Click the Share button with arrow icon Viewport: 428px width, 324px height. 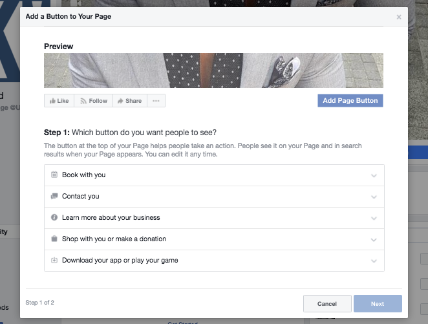[x=129, y=101]
